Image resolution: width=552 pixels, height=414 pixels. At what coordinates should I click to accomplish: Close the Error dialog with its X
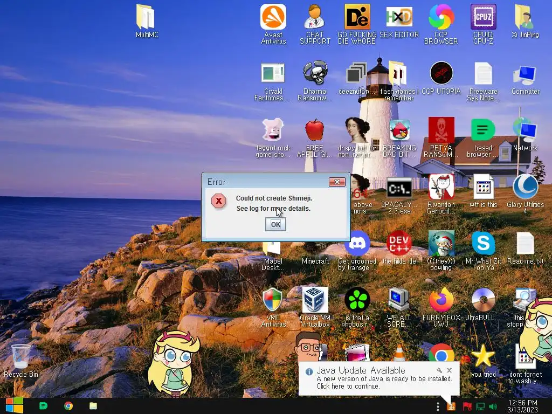tap(337, 182)
